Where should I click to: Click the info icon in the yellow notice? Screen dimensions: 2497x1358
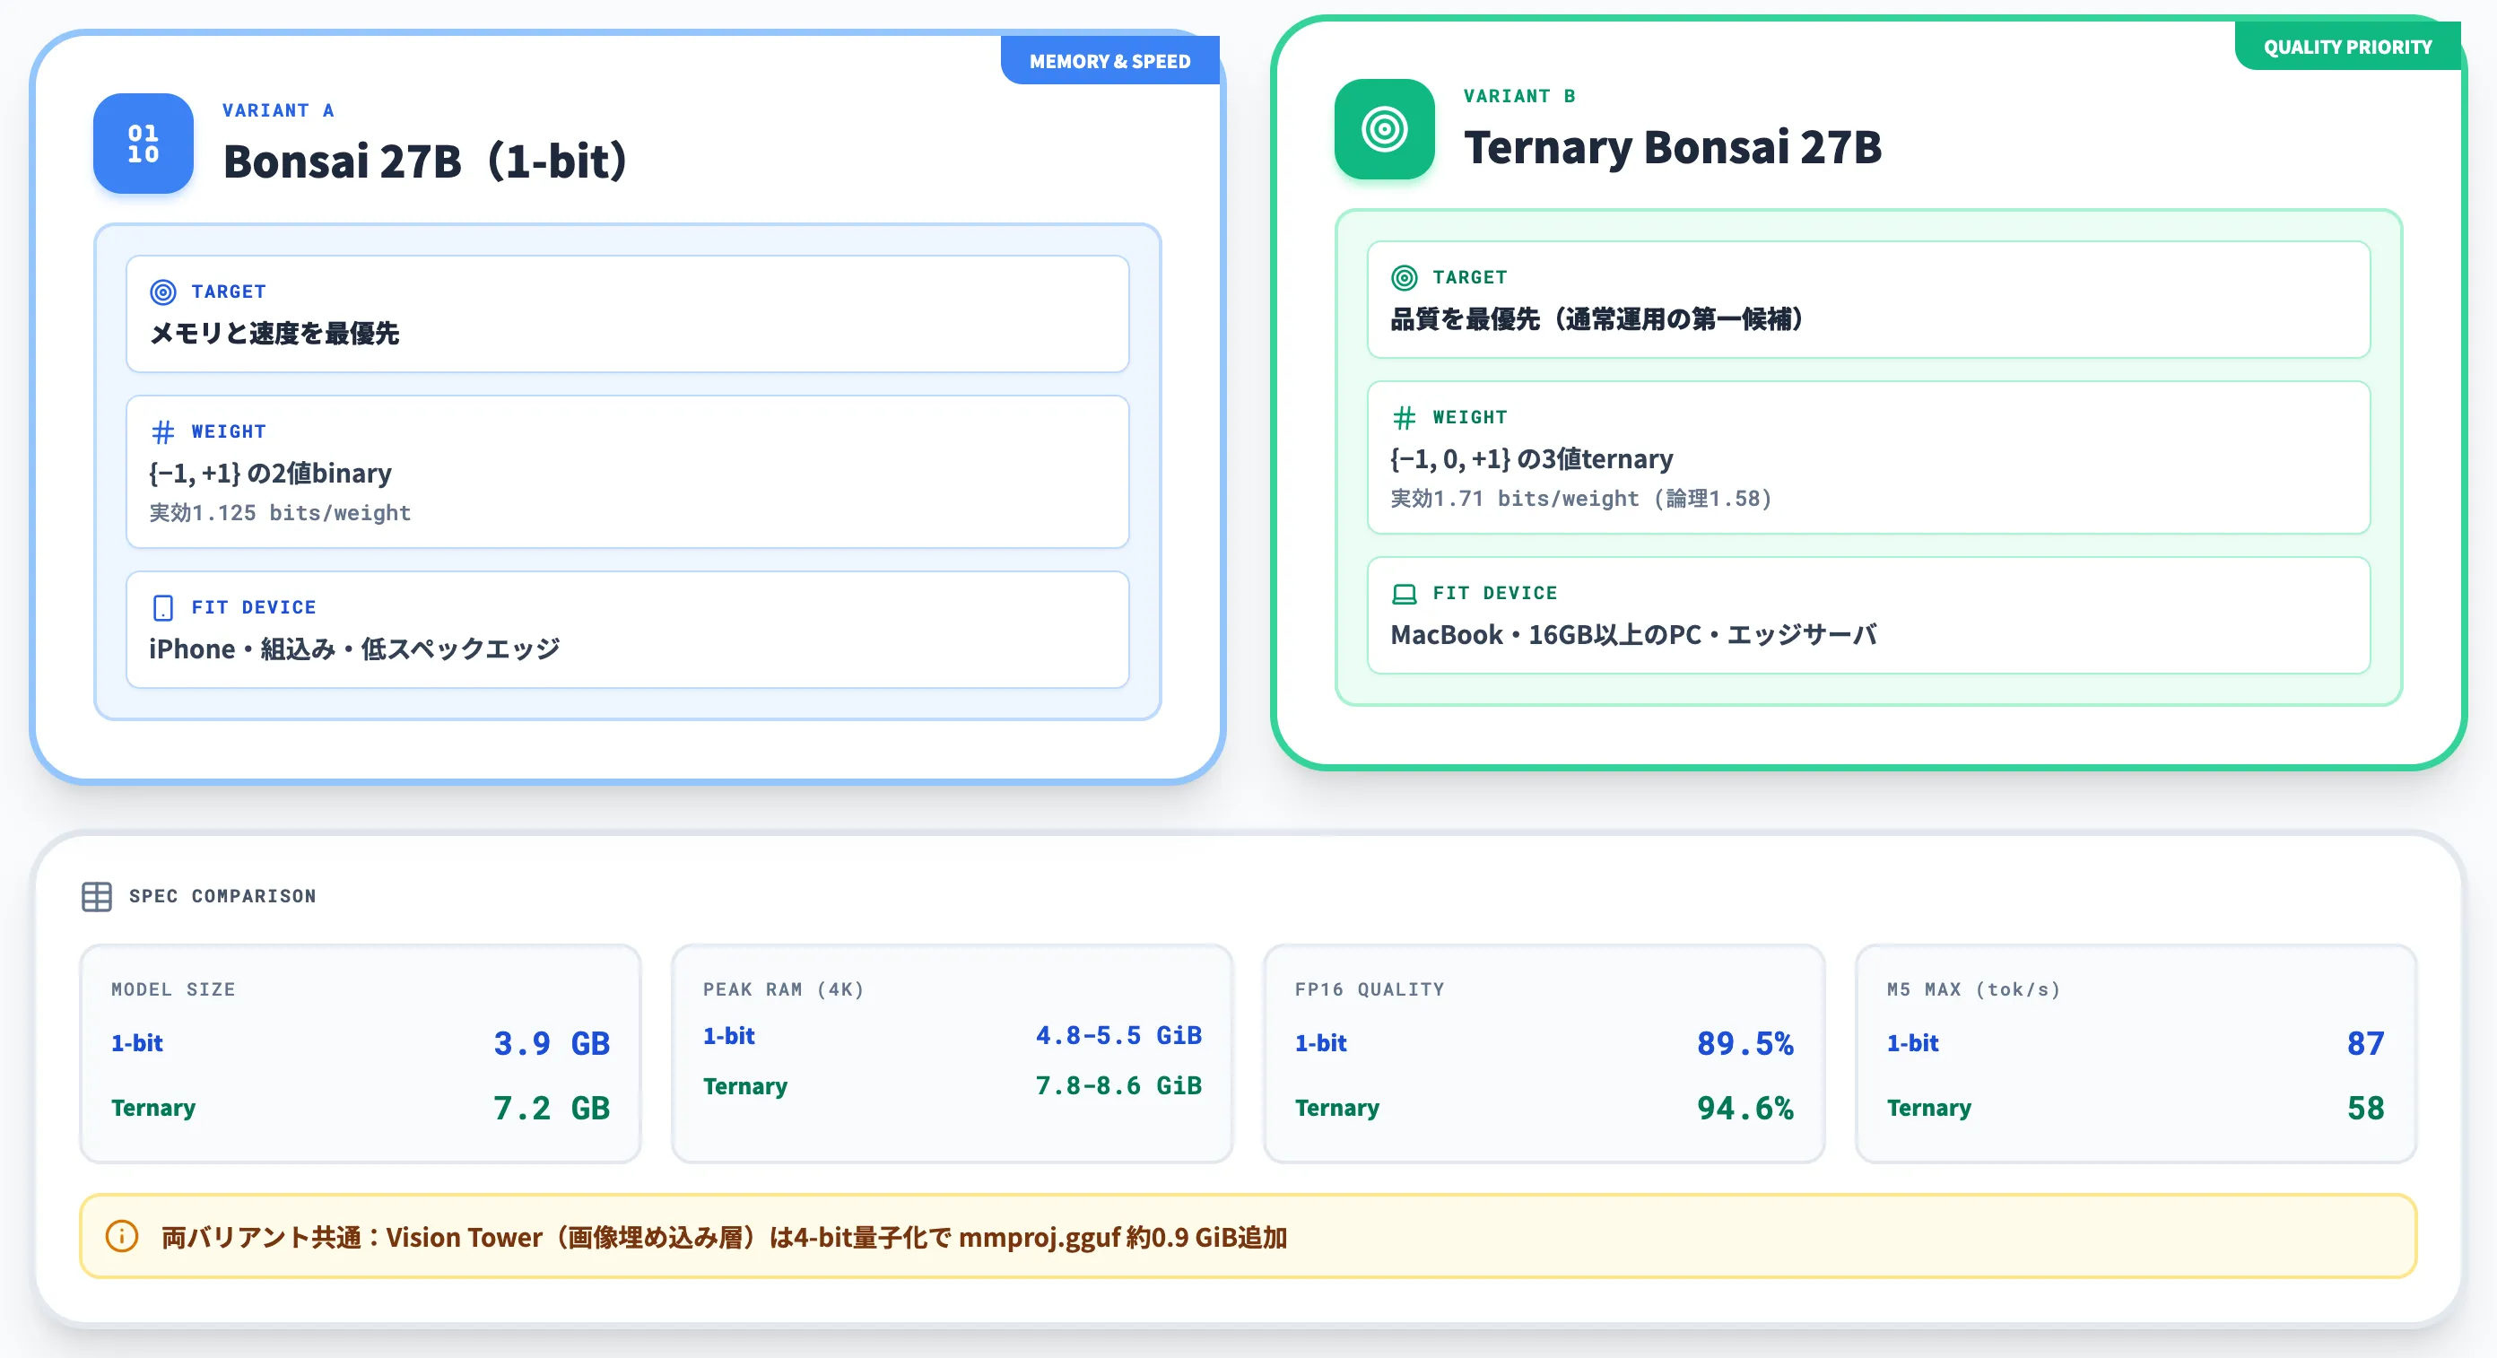coord(122,1236)
